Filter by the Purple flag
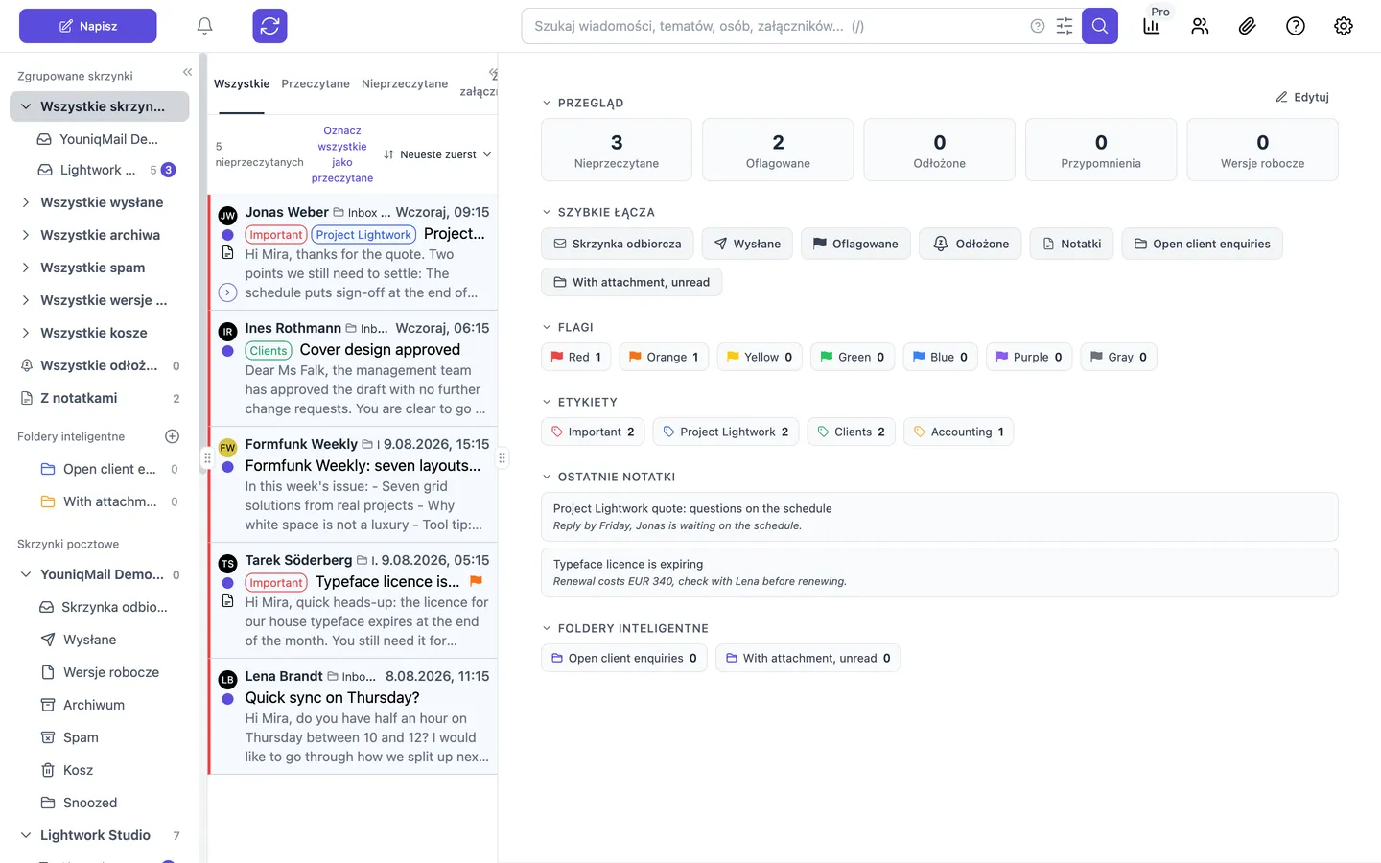This screenshot has width=1381, height=863. [1028, 357]
